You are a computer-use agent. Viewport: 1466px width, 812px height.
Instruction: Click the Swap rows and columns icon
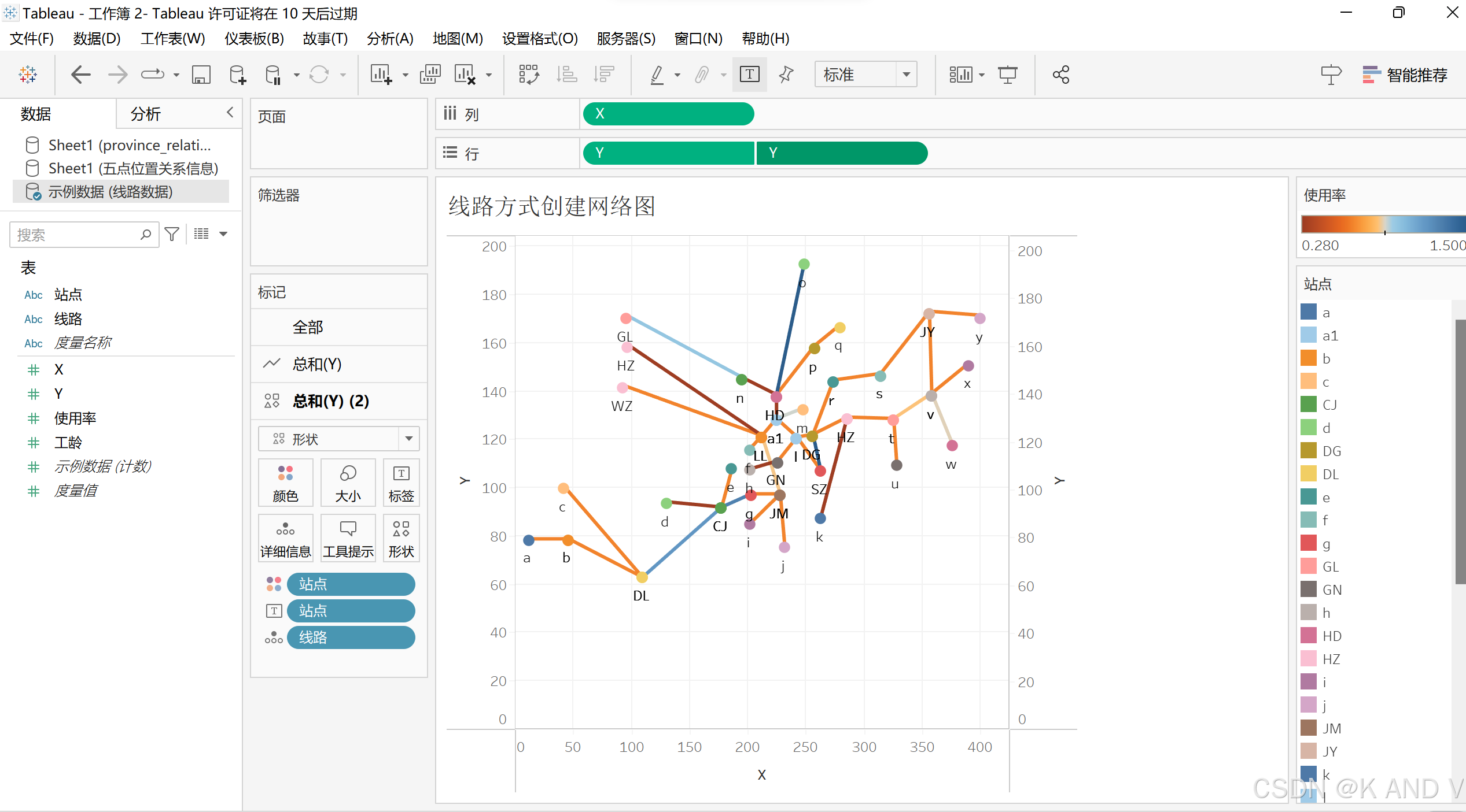coord(528,75)
